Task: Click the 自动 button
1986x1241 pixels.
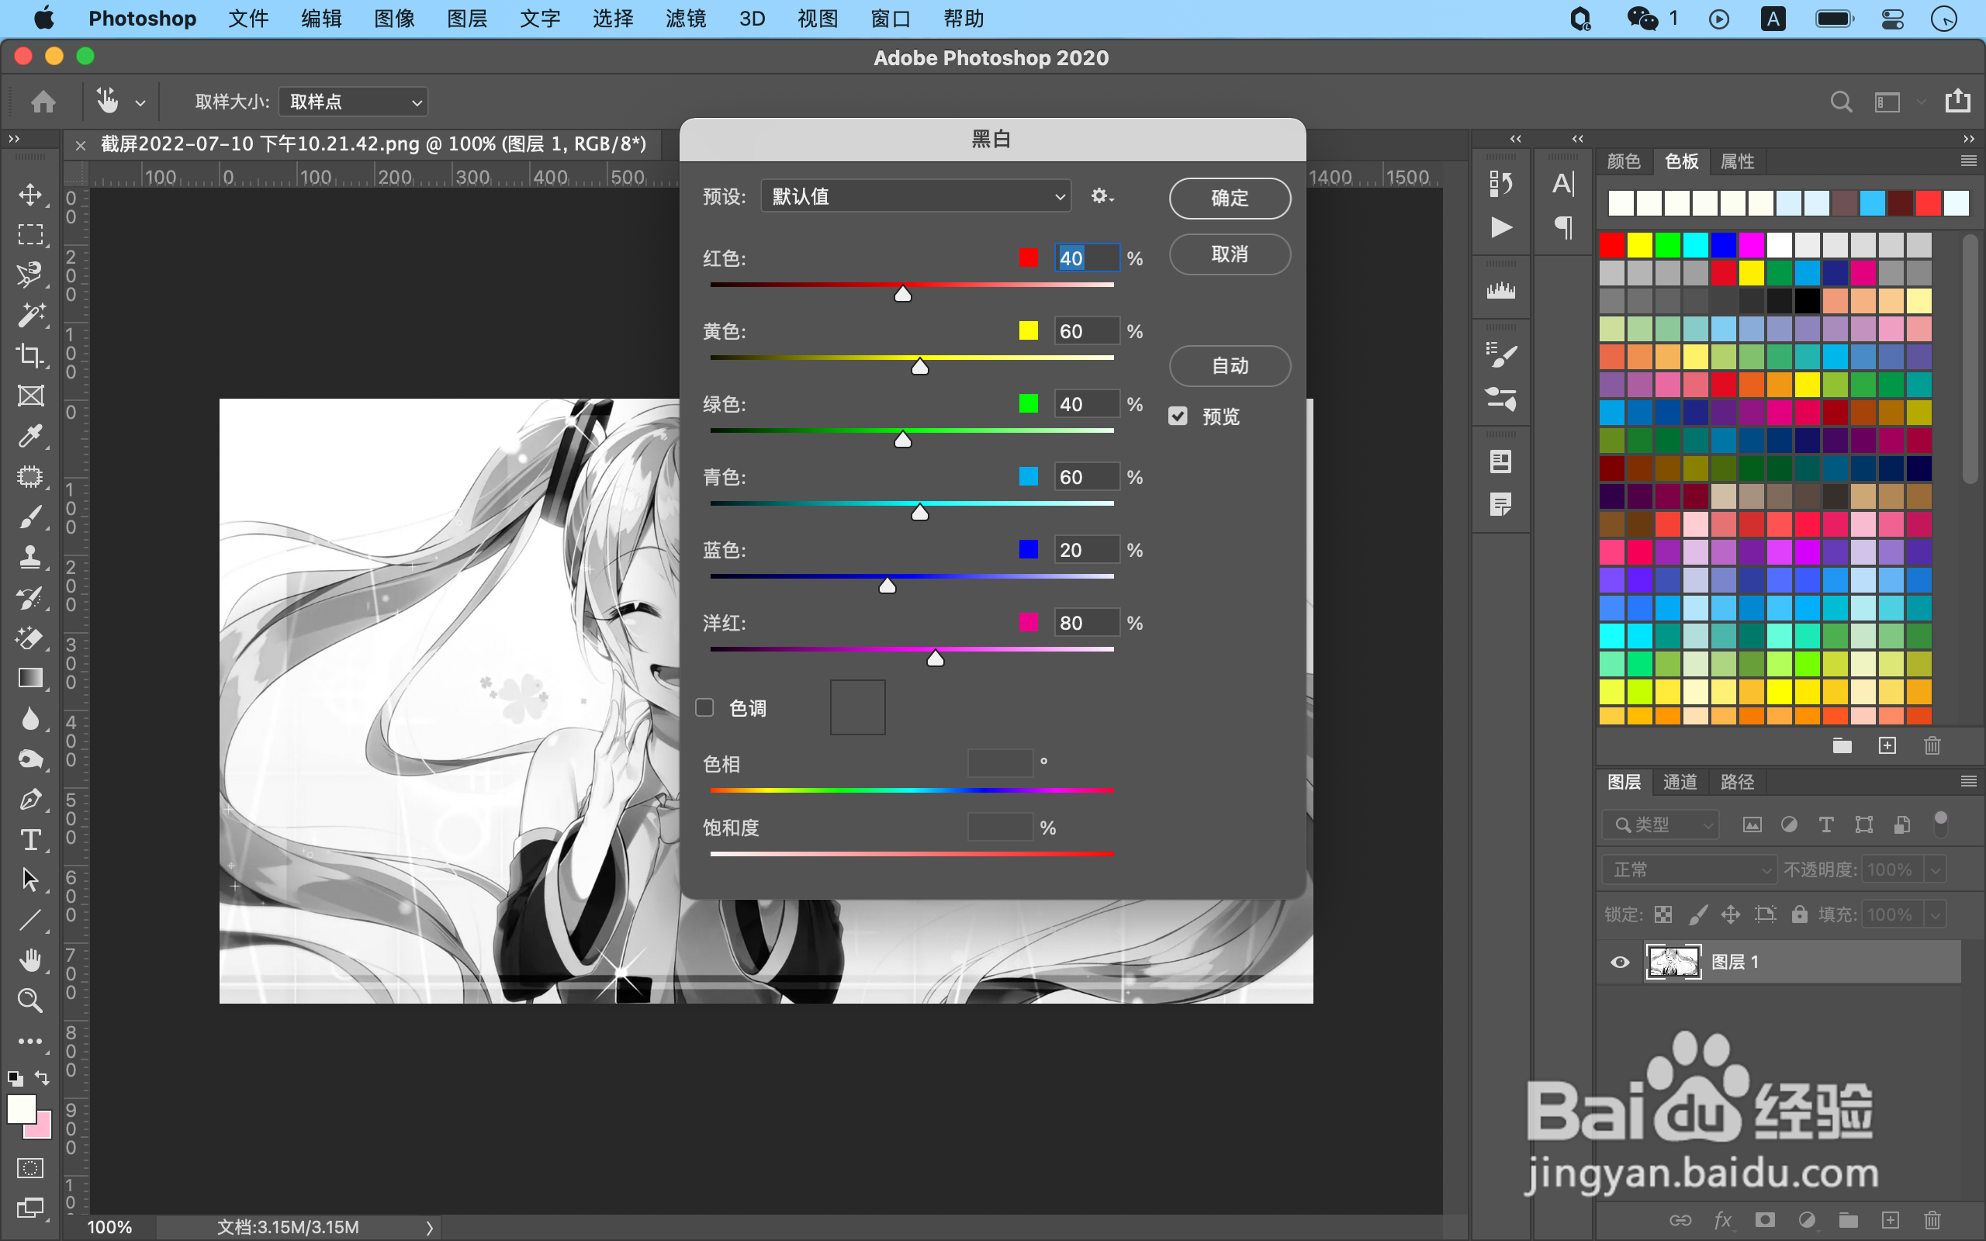Action: pos(1230,366)
